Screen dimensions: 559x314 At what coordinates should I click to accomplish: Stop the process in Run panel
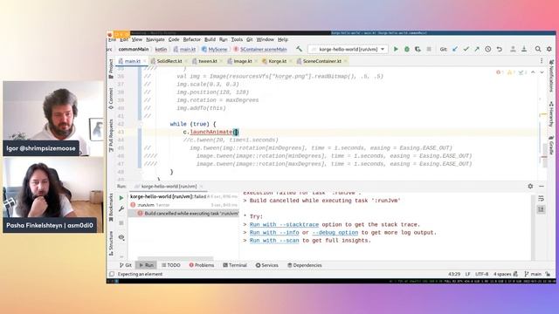(x=121, y=223)
